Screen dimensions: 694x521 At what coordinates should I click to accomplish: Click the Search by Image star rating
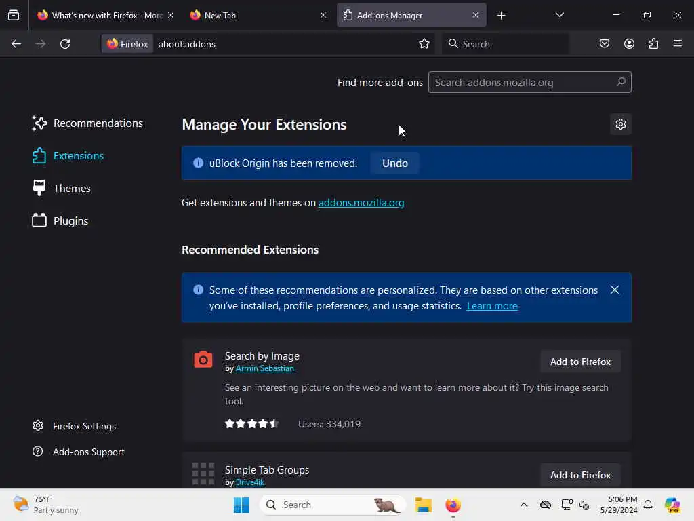pyautogui.click(x=251, y=424)
